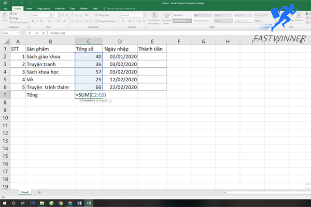This screenshot has height=207, width=311.
Task: Click Decrease Decimal icon
Action: coord(144,21)
